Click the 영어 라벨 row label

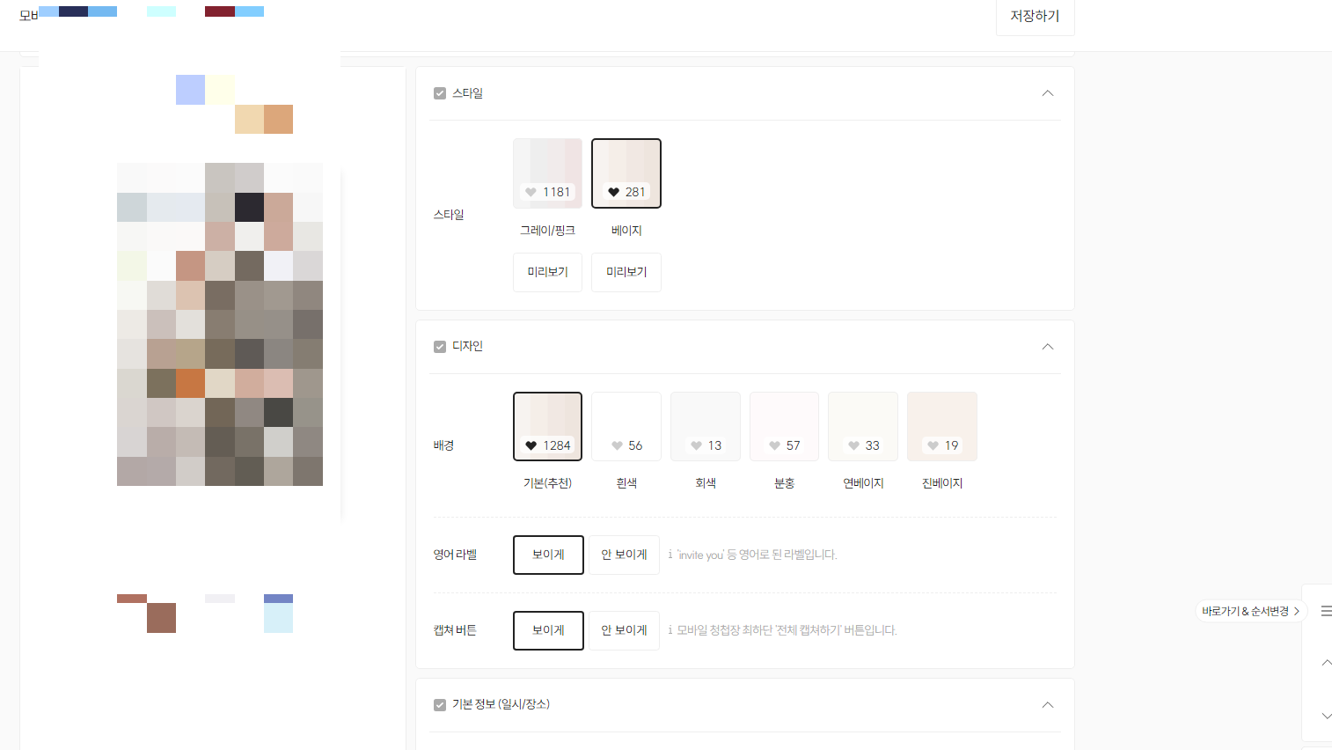[x=455, y=555]
